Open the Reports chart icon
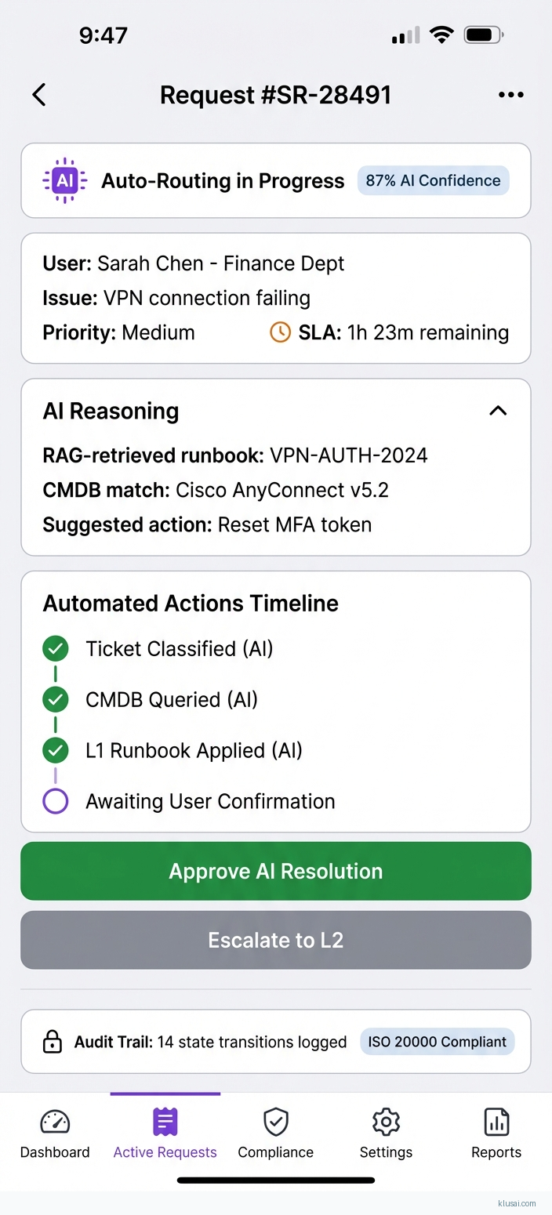This screenshot has width=552, height=1215. pyautogui.click(x=496, y=1123)
